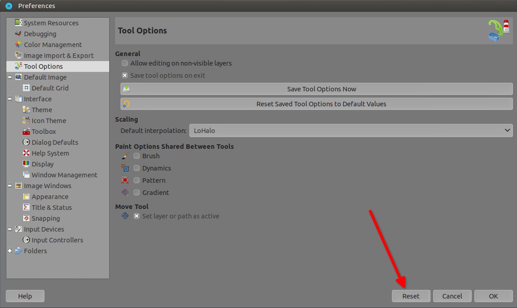This screenshot has height=308, width=517.
Task: Click the Interface category icon
Action: 19,99
